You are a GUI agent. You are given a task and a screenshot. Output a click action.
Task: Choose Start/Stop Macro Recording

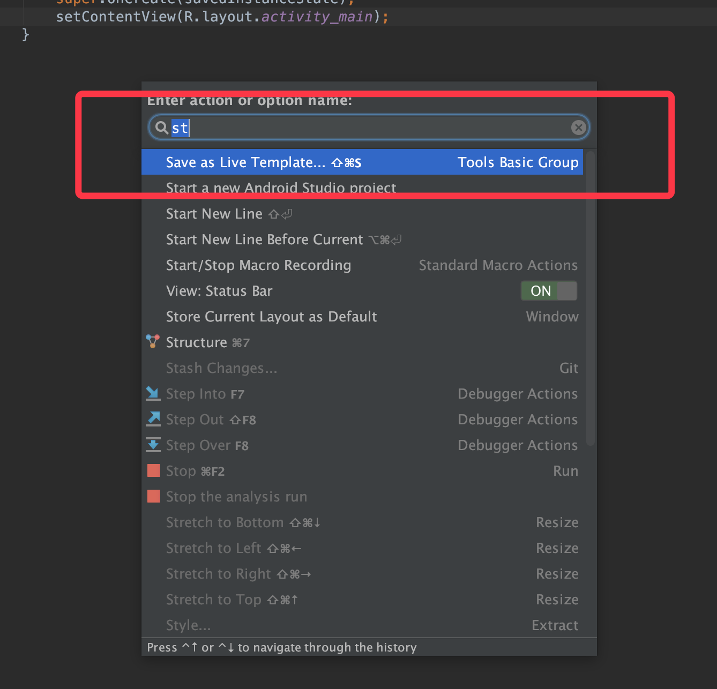(362, 265)
